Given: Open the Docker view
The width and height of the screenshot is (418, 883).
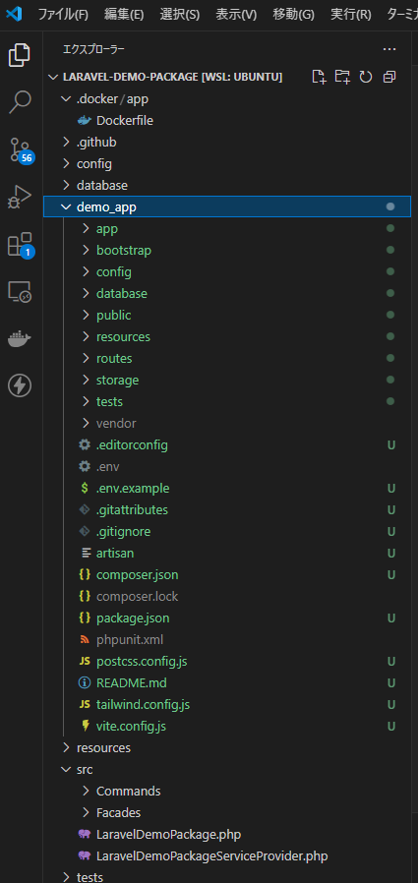Looking at the screenshot, I should [x=21, y=339].
